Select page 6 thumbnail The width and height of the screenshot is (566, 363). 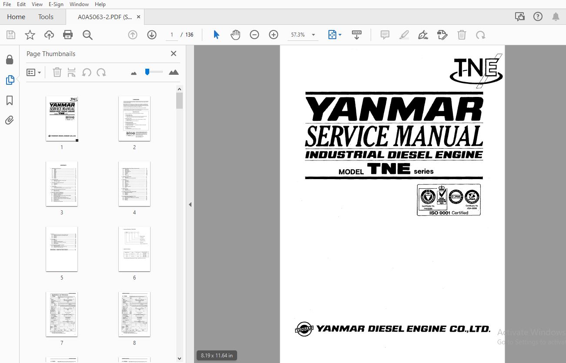click(134, 249)
